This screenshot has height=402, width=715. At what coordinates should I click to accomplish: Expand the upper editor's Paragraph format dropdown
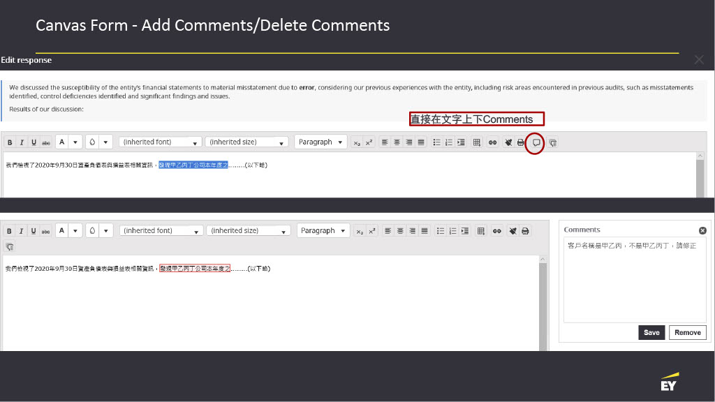point(320,142)
